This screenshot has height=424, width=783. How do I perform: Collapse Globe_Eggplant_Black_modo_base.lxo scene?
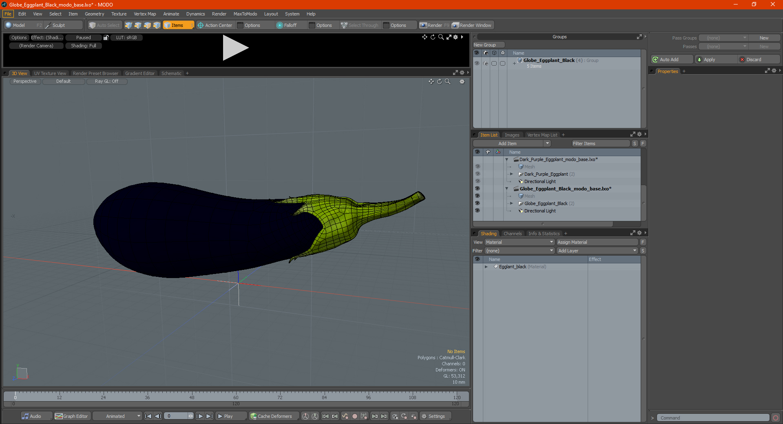pos(507,189)
